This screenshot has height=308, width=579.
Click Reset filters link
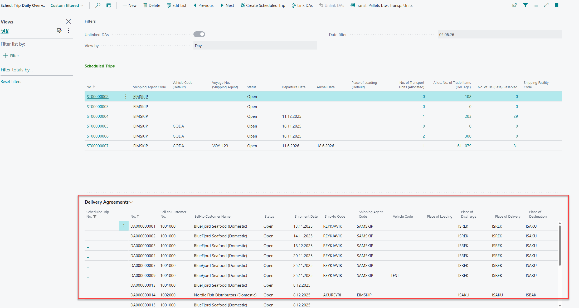coord(11,82)
